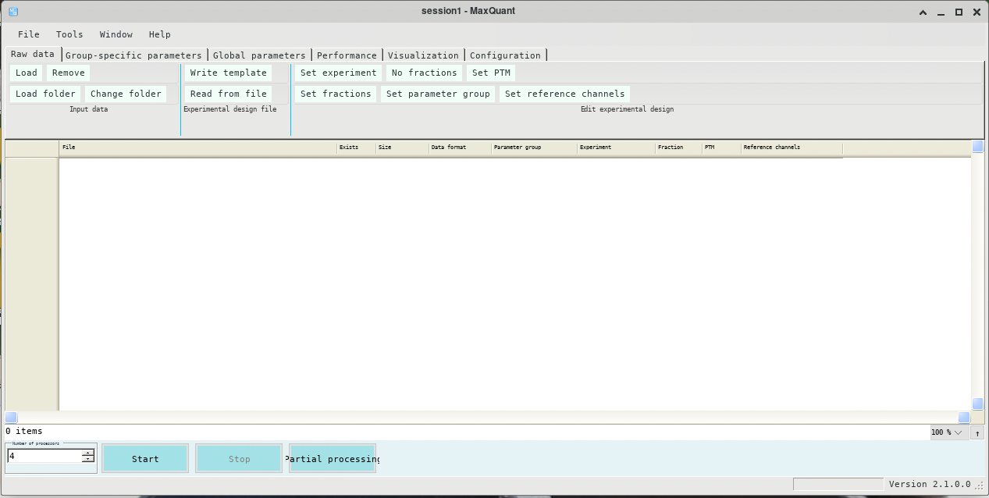Viewport: 989px width, 498px height.
Task: Increase the number of processors
Action: (88, 453)
